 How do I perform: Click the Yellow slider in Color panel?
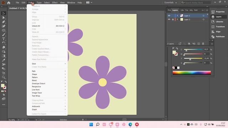tap(193, 58)
